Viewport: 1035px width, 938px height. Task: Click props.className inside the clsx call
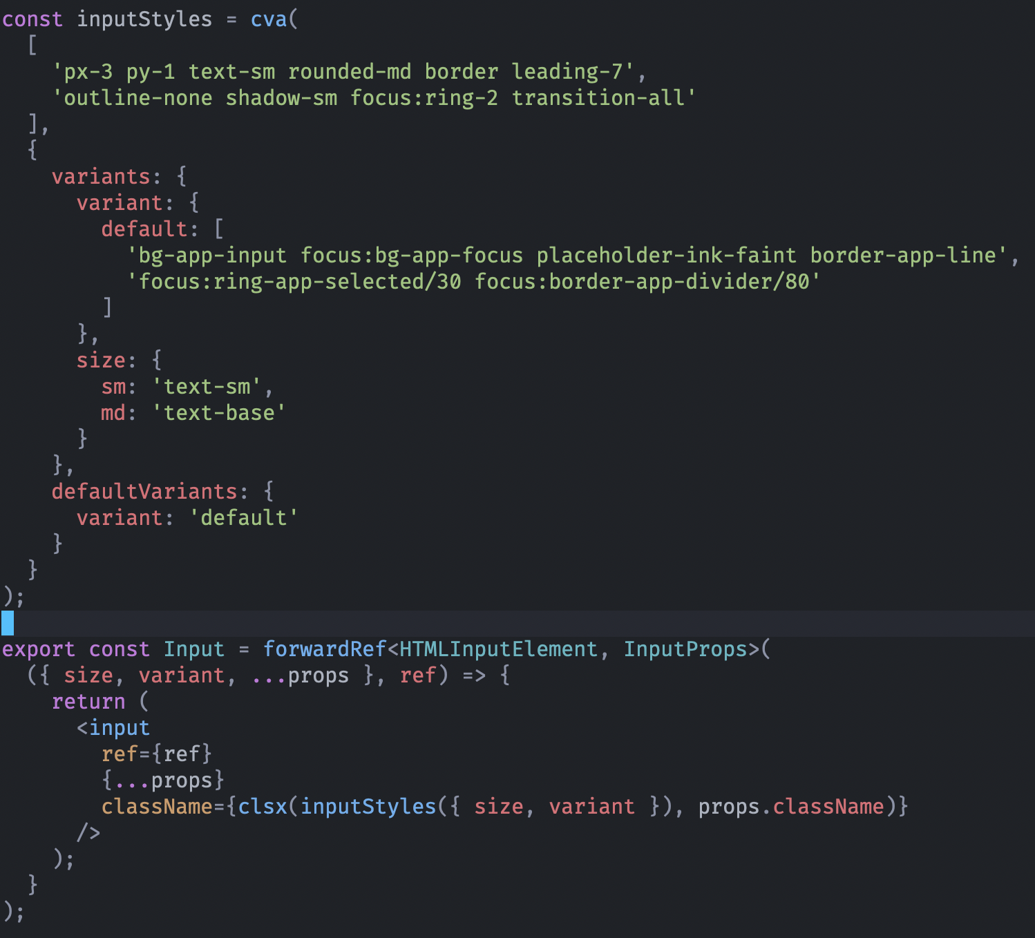coord(791,807)
